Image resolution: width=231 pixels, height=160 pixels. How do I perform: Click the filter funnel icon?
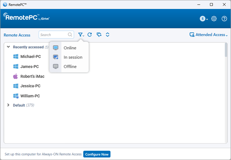(x=80, y=35)
